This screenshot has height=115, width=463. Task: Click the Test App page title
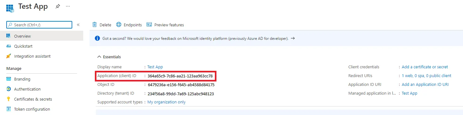pyautogui.click(x=33, y=7)
